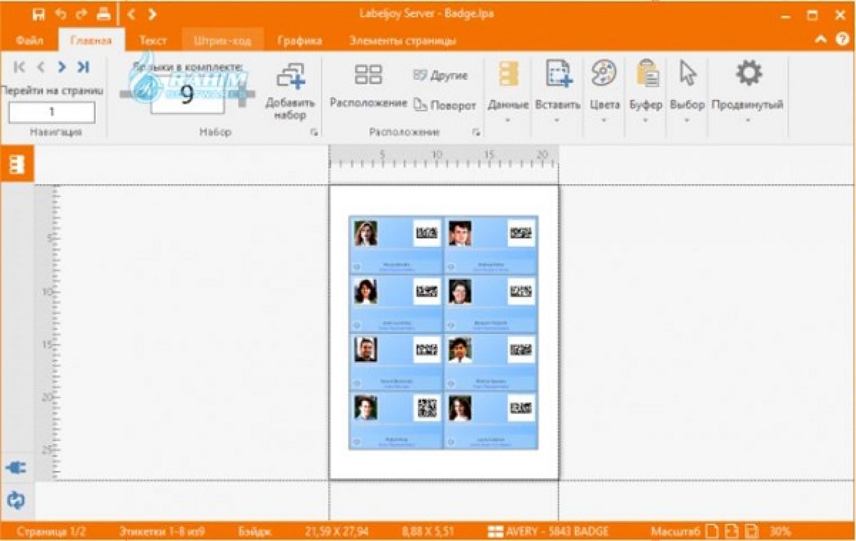Click the Поворот button
The width and height of the screenshot is (856, 541).
coord(445,105)
